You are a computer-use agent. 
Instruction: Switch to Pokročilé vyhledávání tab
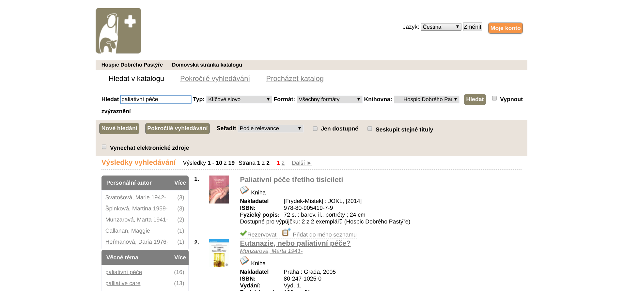215,79
